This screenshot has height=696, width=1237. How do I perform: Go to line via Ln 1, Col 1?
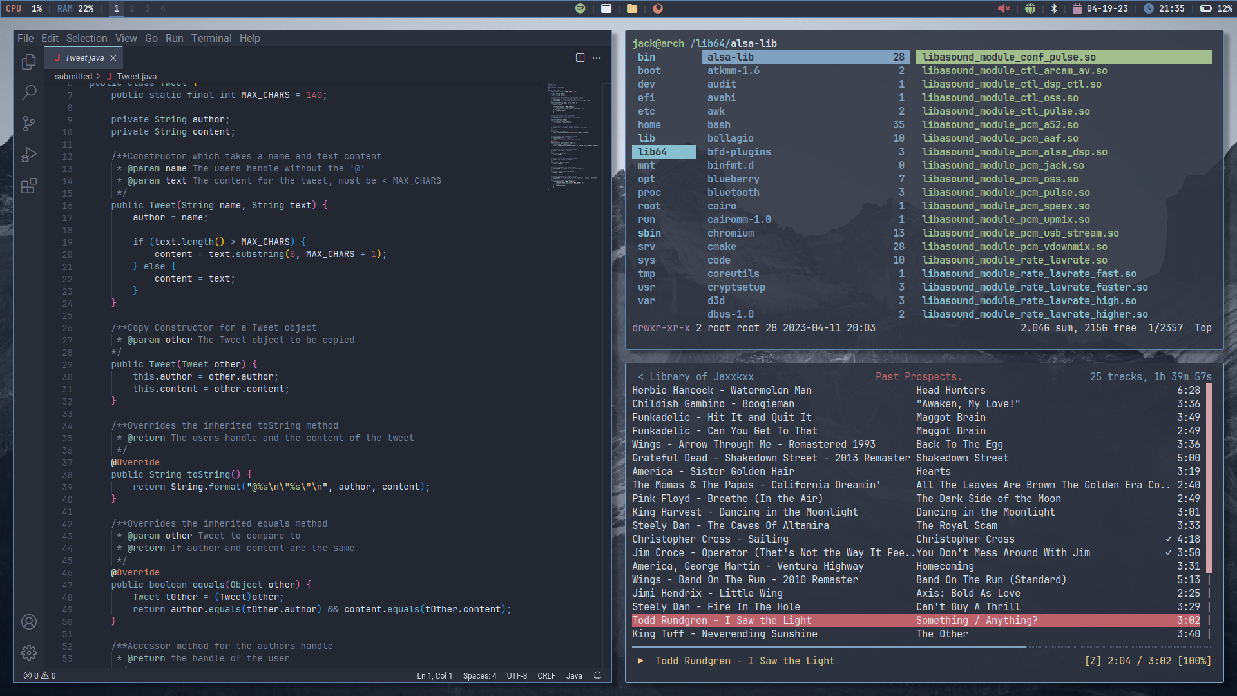435,676
